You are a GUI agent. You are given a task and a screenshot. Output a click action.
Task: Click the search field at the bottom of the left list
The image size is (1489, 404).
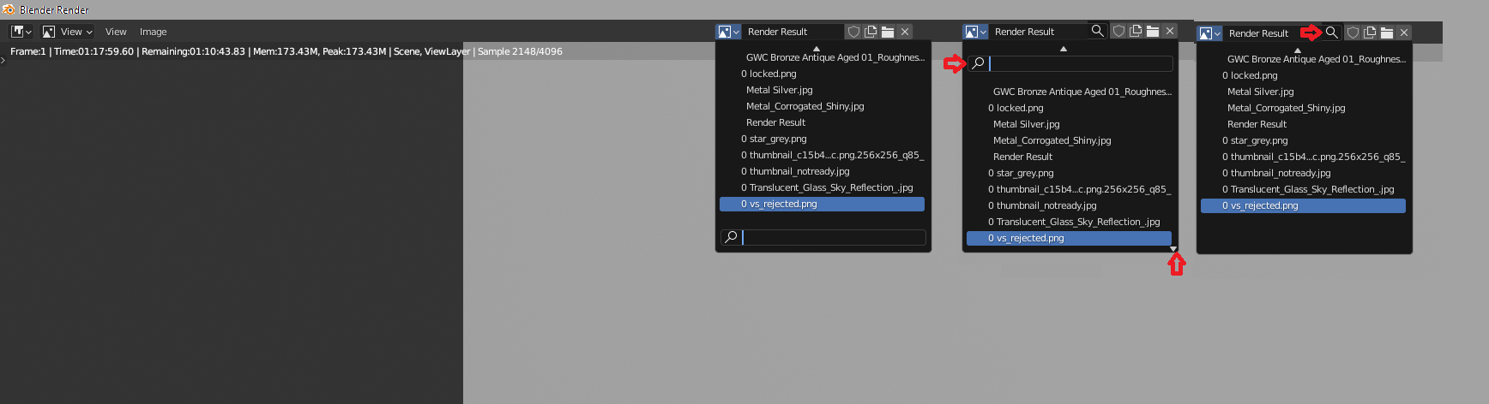click(x=823, y=237)
